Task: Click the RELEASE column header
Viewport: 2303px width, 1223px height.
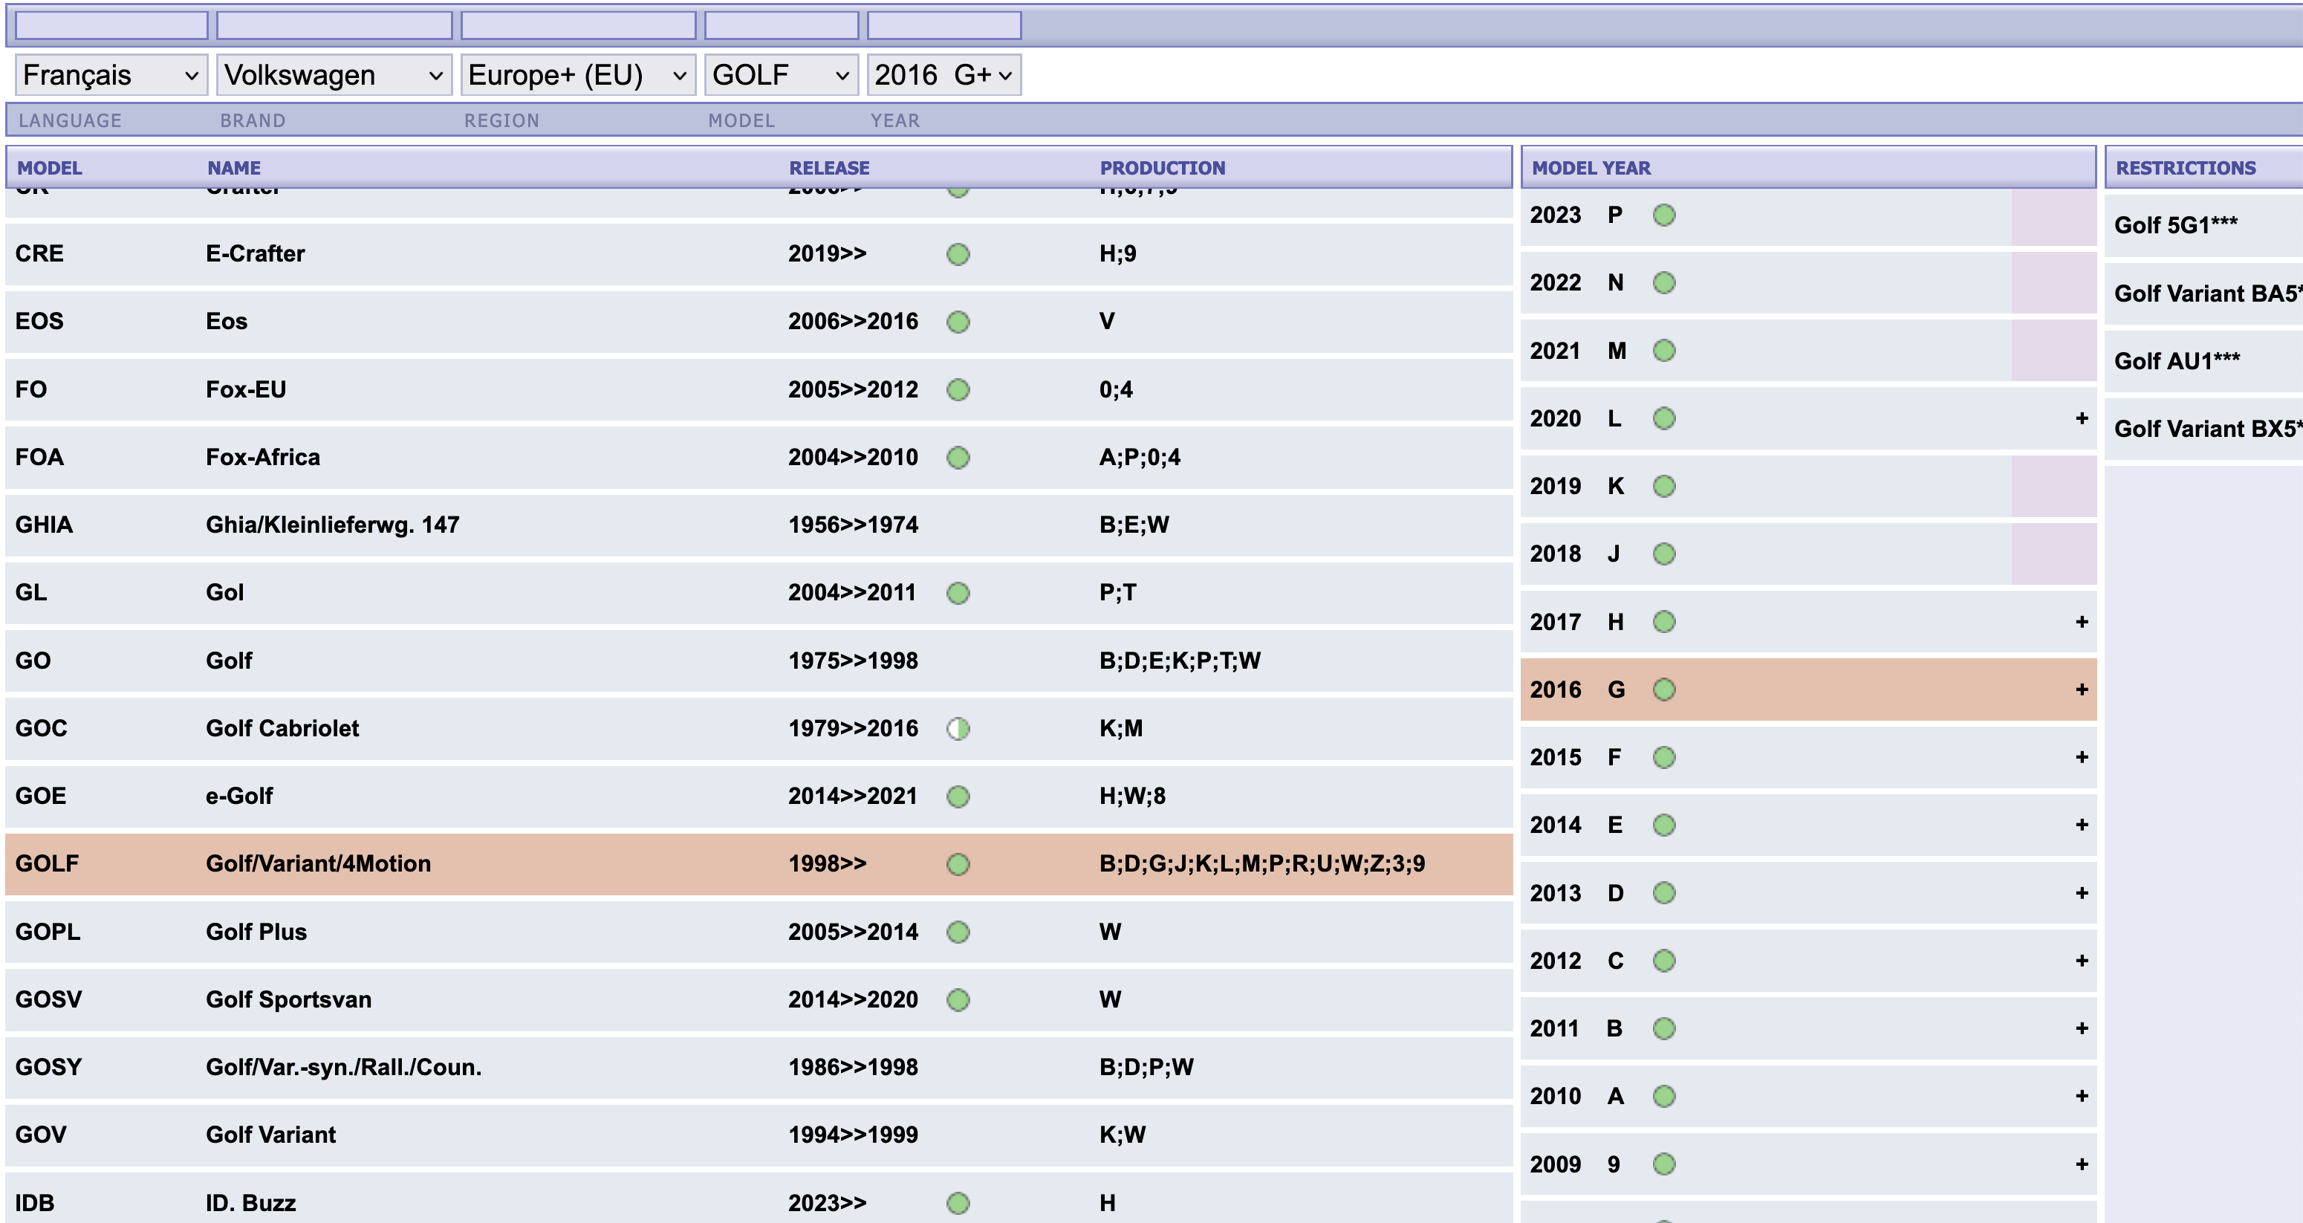Action: coord(829,168)
